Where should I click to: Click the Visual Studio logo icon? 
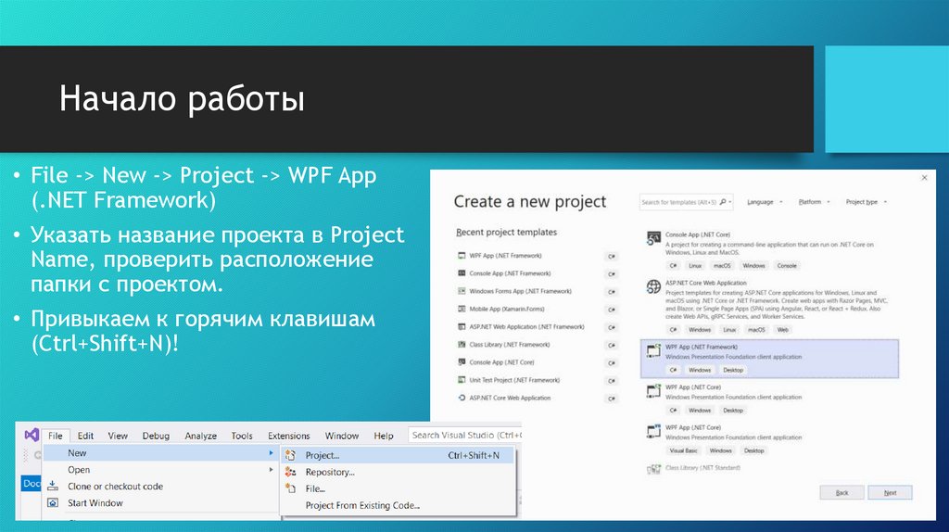tap(32, 435)
